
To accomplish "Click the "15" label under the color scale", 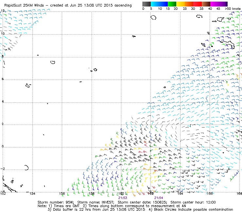I will click(168, 9).
